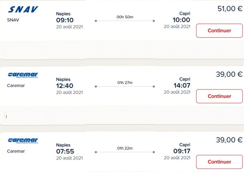Click the Caremar logo on the 12:40 ferry
244x172 pixels.
coord(23,75)
